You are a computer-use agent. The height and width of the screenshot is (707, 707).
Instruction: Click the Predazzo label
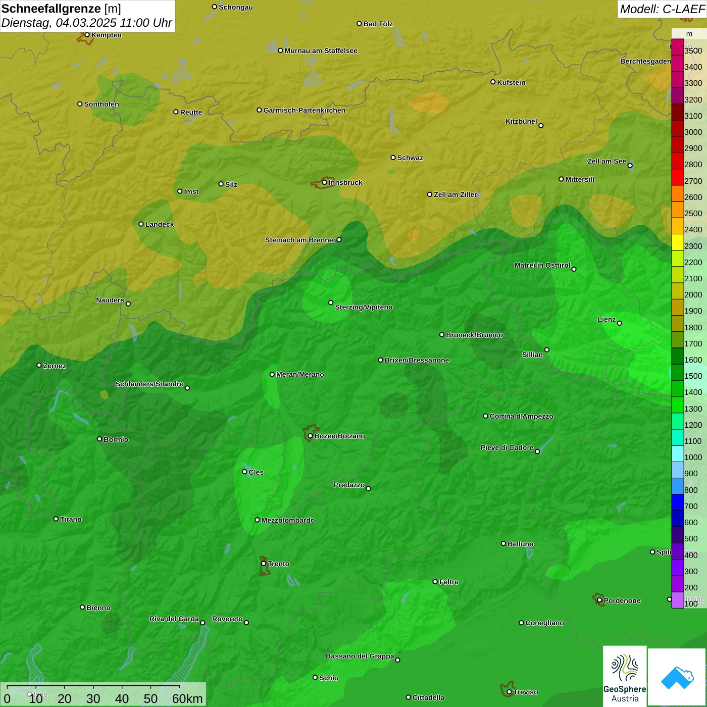349,485
